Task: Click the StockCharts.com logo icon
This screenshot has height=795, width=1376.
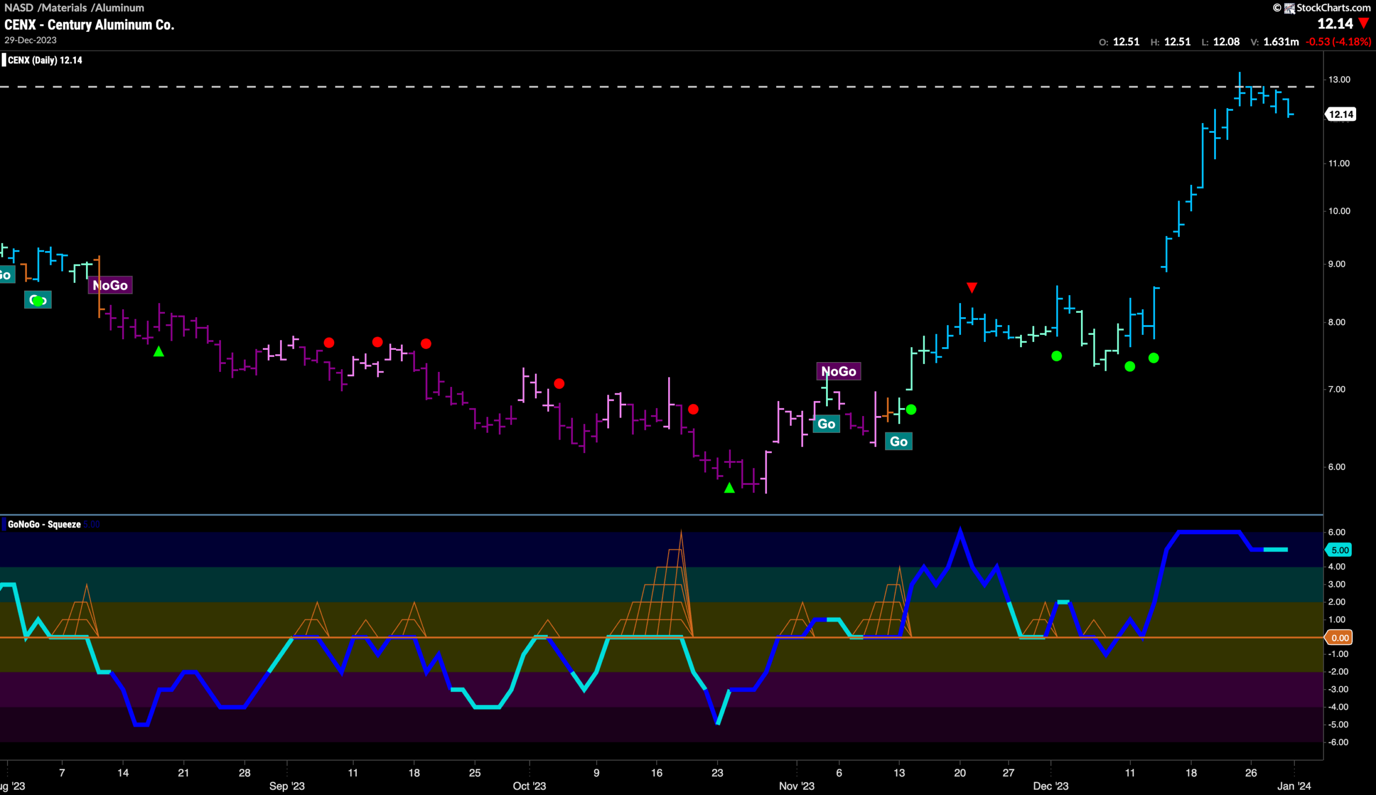Action: point(1289,8)
